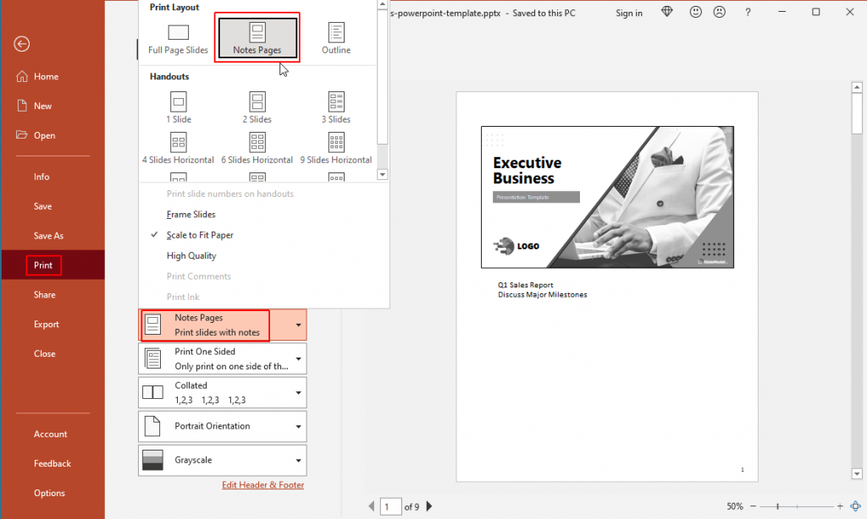Choose 1 Slide handout layout
The image size is (867, 519).
point(178,107)
